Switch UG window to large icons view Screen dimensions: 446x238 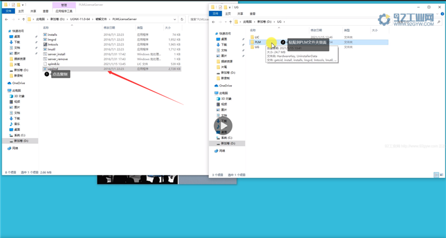[441, 175]
